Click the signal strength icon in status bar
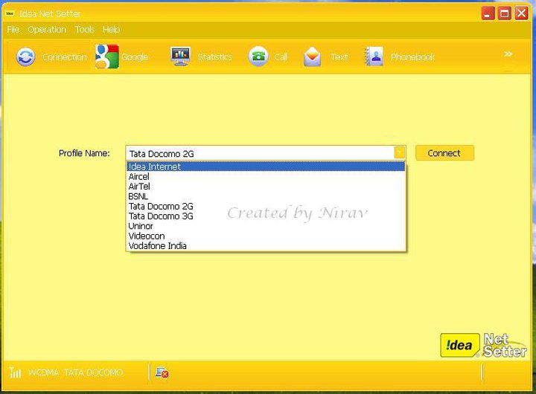 pos(16,372)
